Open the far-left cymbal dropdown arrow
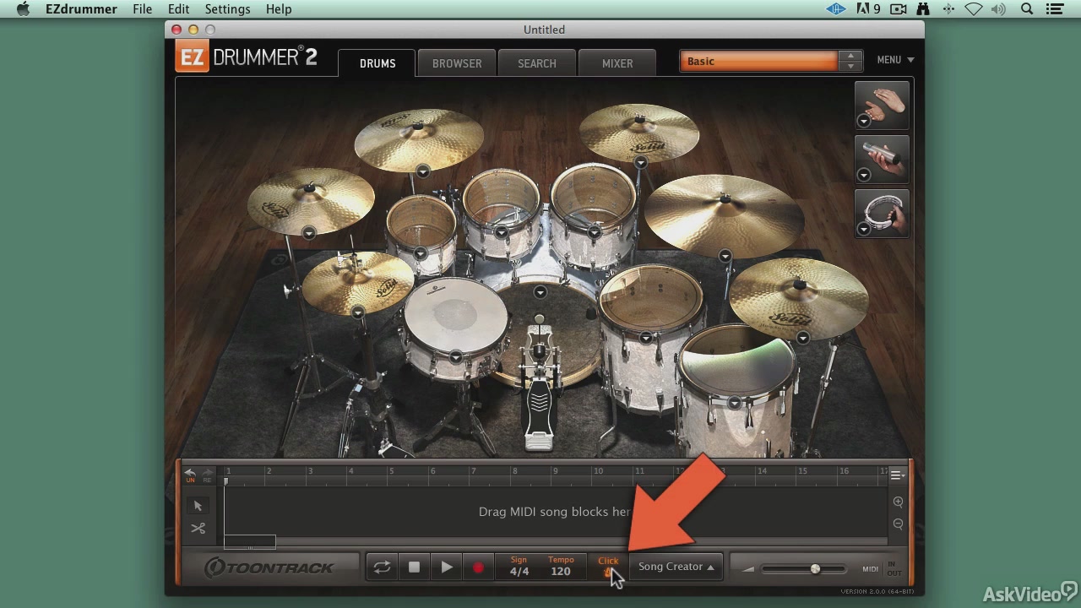1081x608 pixels. [309, 232]
